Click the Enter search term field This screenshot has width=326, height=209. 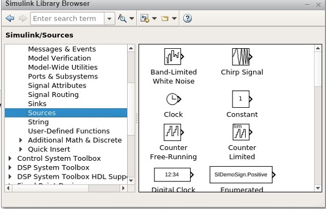(x=67, y=18)
